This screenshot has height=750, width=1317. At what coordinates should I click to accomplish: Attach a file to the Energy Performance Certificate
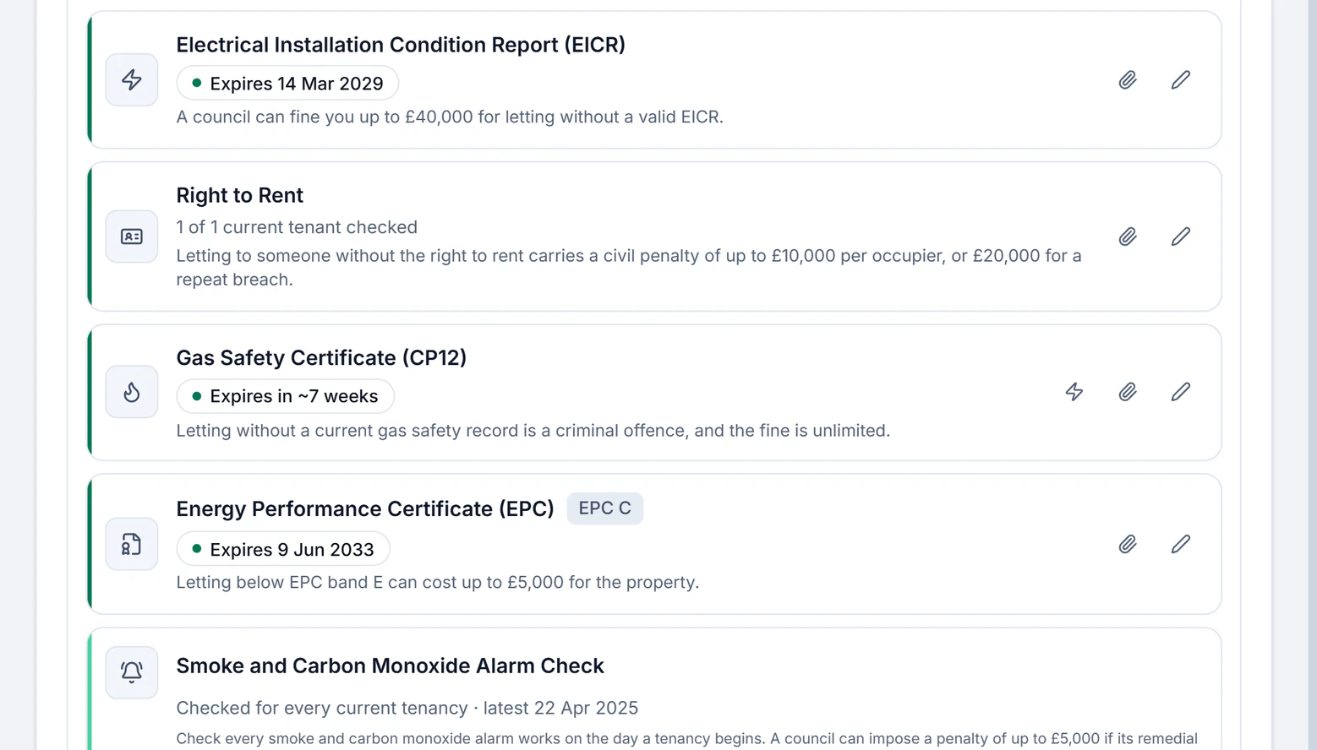(1128, 544)
